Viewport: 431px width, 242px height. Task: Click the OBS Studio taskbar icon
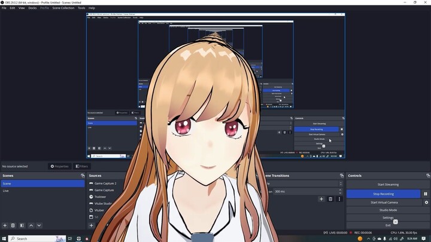pos(78,238)
